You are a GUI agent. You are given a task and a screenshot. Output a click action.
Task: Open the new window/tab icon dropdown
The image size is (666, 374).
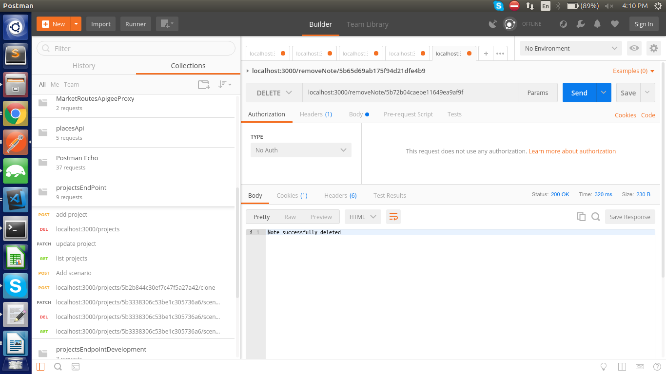[x=167, y=24]
